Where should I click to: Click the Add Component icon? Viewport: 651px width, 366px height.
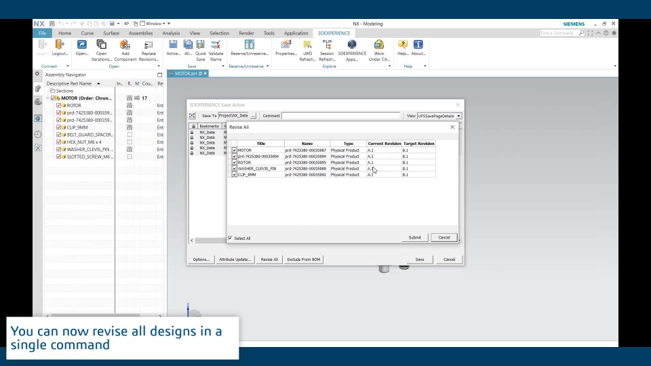coord(125,45)
